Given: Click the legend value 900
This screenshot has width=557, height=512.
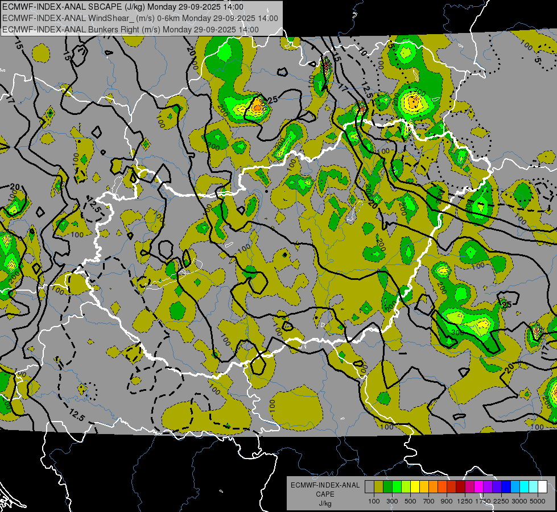Looking at the screenshot, I should [447, 501].
